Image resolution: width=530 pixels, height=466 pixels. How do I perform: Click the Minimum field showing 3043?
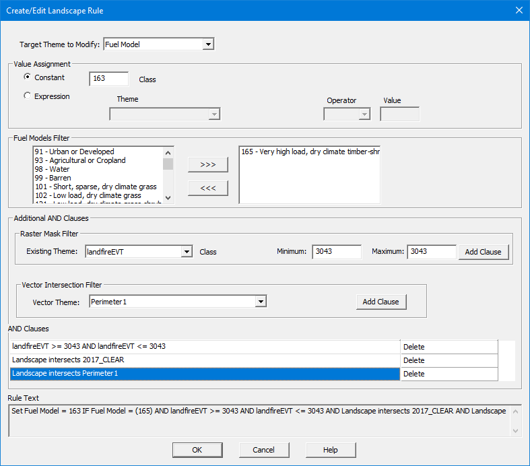coord(337,252)
